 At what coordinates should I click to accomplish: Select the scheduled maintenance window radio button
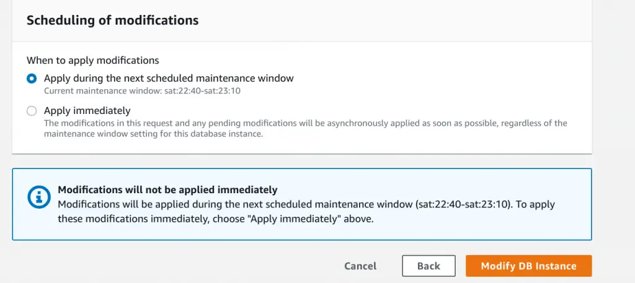pyautogui.click(x=32, y=79)
